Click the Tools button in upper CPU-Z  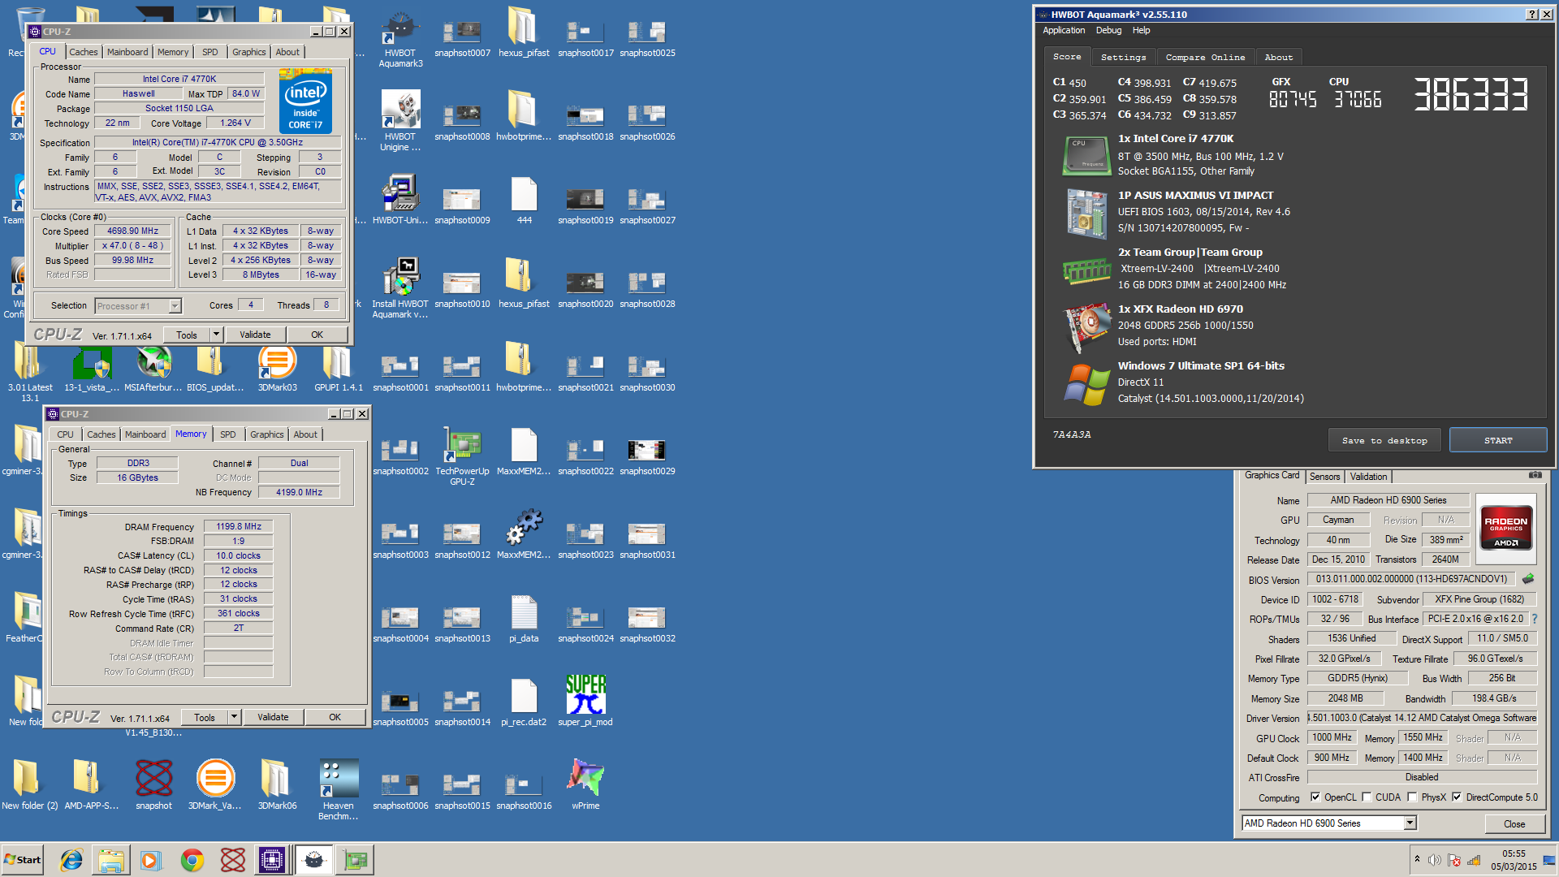(x=187, y=335)
